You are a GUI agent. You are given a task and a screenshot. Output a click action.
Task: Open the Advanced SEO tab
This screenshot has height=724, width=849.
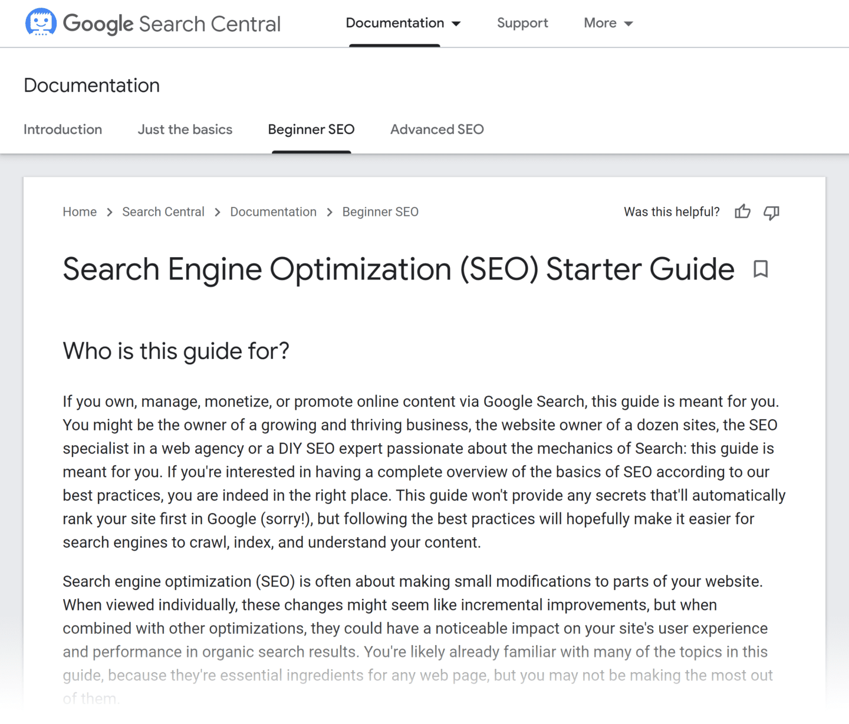click(x=436, y=129)
